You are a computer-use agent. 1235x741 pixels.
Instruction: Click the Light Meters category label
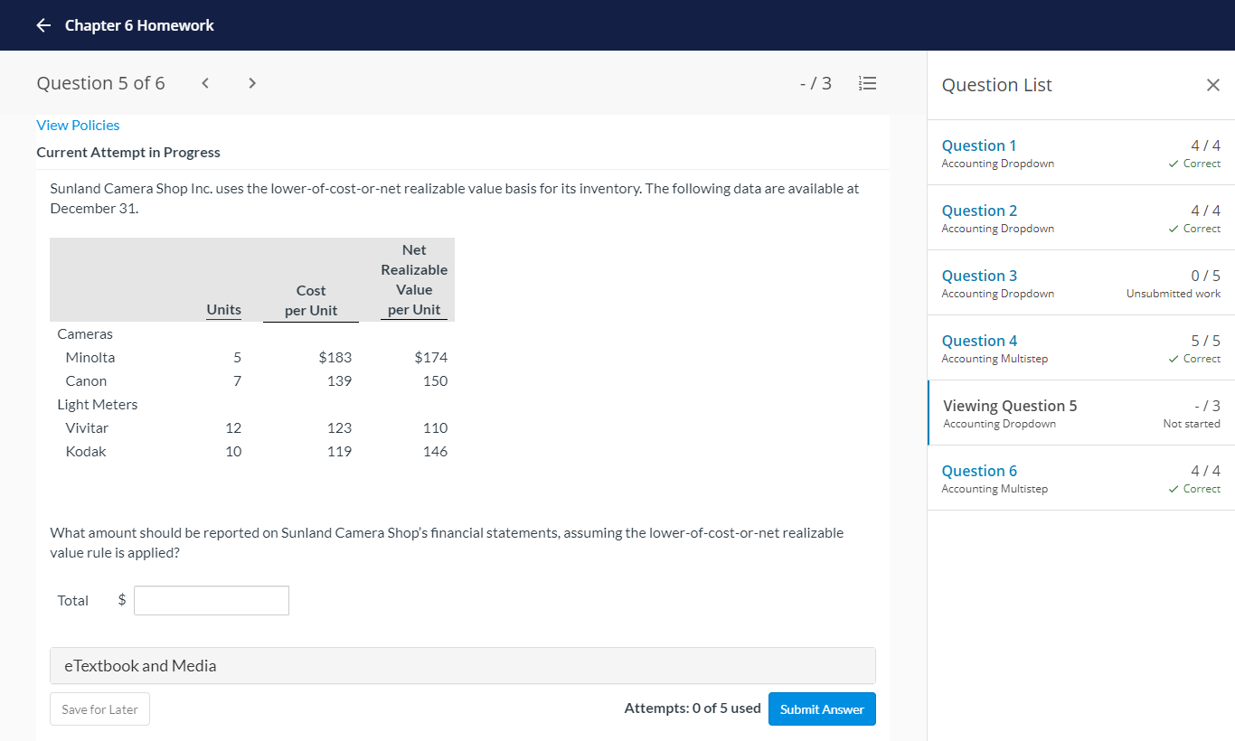tap(98, 405)
